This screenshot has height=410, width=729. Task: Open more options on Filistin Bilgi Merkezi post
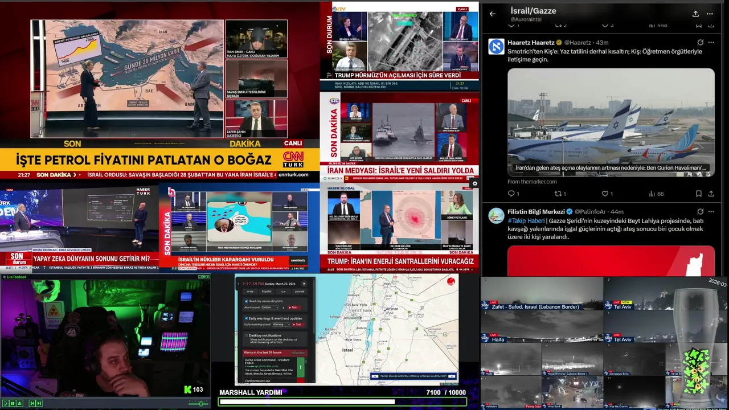coord(711,211)
